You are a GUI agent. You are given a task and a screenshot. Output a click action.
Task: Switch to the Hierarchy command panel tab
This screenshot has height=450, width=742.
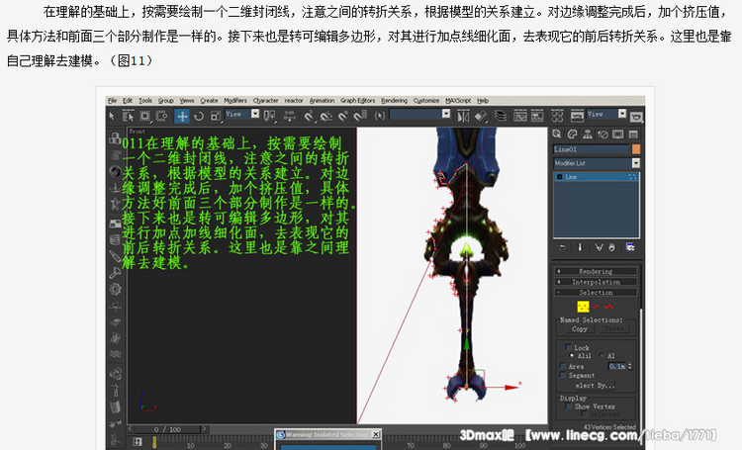pos(588,135)
